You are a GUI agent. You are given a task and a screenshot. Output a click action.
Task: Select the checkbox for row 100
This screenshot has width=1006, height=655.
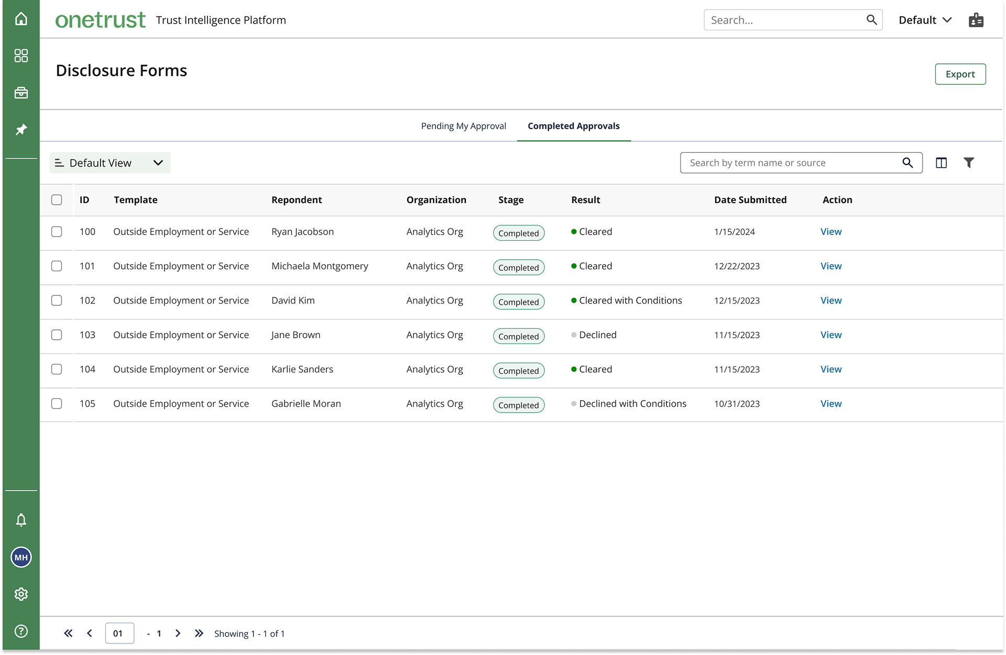coord(57,231)
